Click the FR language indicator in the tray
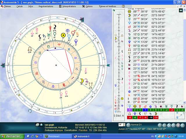Viewport: 186px width, 139px height. coord(152,136)
